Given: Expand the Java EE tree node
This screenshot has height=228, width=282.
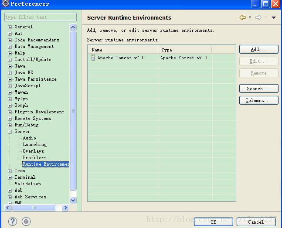Looking at the screenshot, I should 10,73.
